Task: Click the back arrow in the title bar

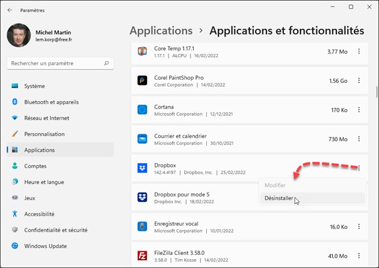Action: click(10, 10)
